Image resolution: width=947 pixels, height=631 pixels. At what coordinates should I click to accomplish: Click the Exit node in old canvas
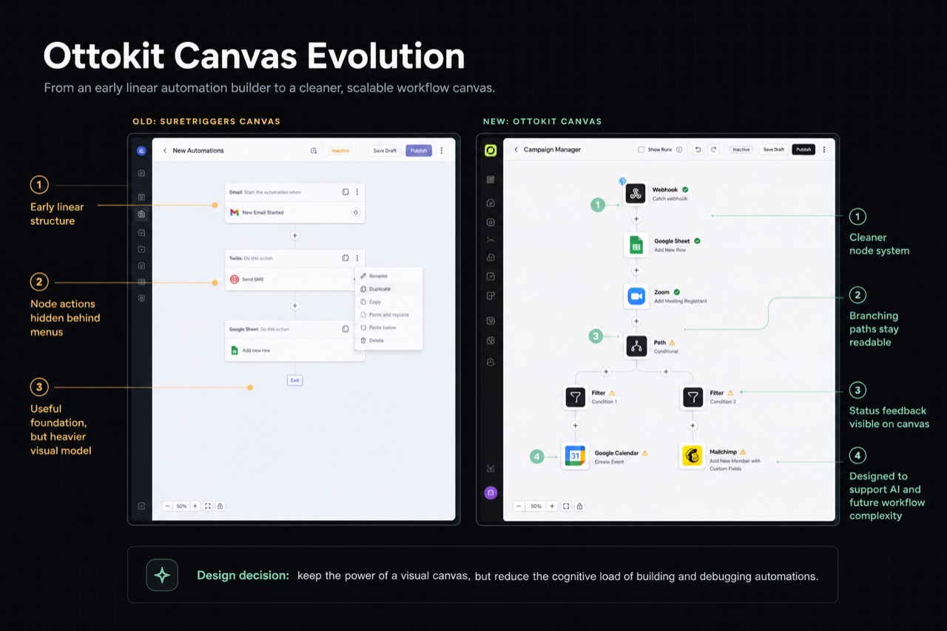pos(294,380)
